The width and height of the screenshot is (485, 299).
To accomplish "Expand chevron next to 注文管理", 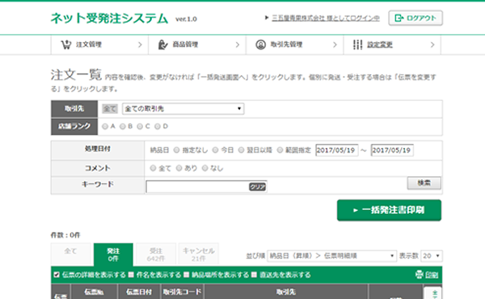I will [140, 44].
